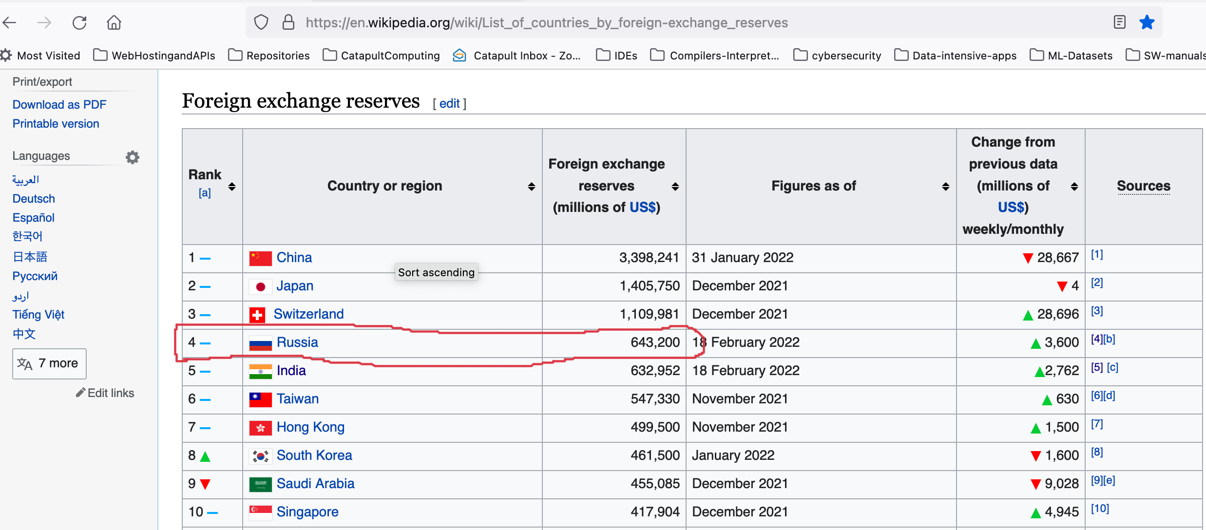Click the browser back arrow

point(10,22)
